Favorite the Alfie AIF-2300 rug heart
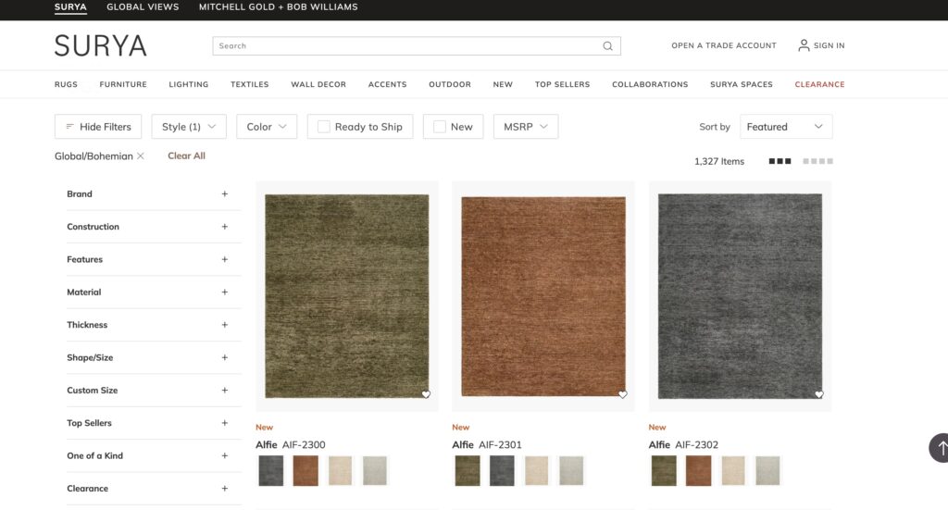Screen dimensions: 948x510 click(x=426, y=394)
